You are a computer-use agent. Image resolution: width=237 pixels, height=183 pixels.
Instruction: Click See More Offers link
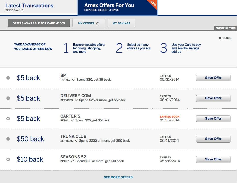coord(118,177)
